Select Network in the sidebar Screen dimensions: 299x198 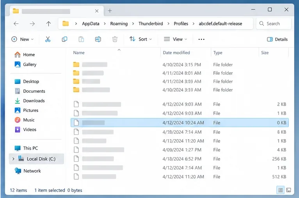click(x=28, y=171)
